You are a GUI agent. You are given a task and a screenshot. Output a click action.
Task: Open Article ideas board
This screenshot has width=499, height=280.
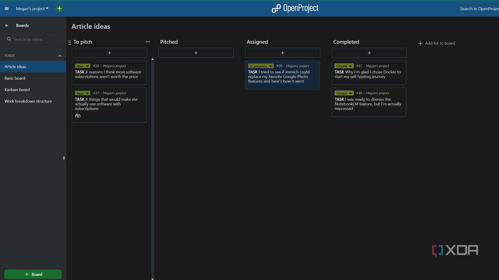pos(33,67)
